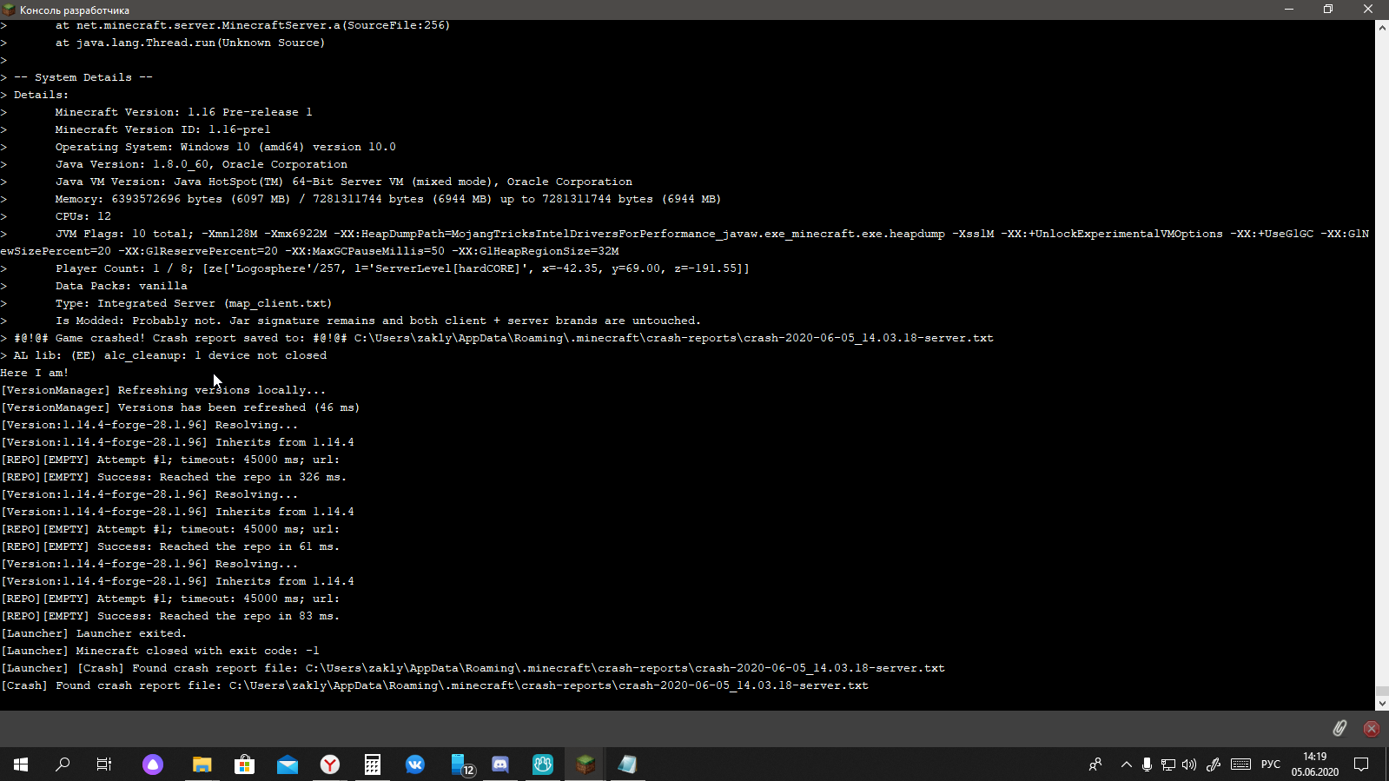Screen dimensions: 1389x781
Task: Minimize the developer console window
Action: 1289,10
